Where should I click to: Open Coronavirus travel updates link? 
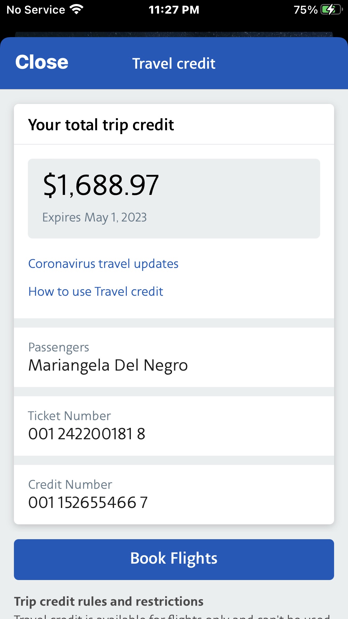(103, 264)
